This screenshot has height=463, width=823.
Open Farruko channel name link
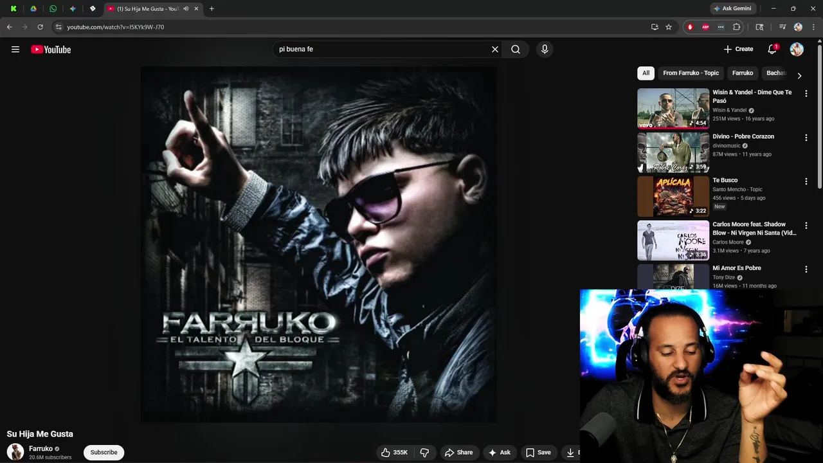coord(41,449)
